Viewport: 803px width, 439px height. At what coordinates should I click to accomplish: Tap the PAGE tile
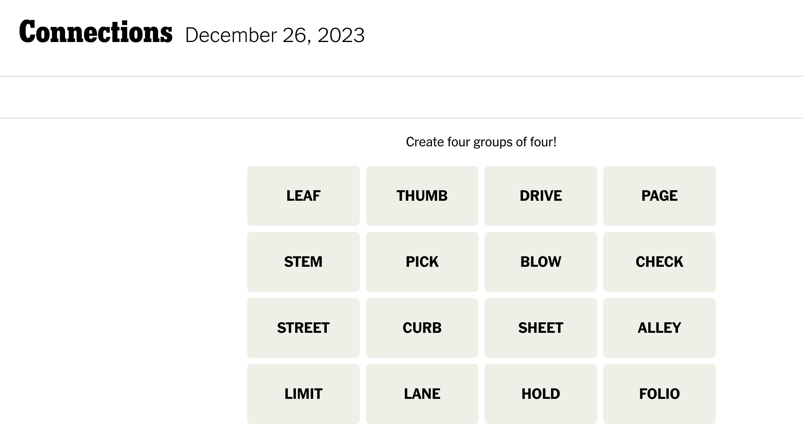point(659,196)
